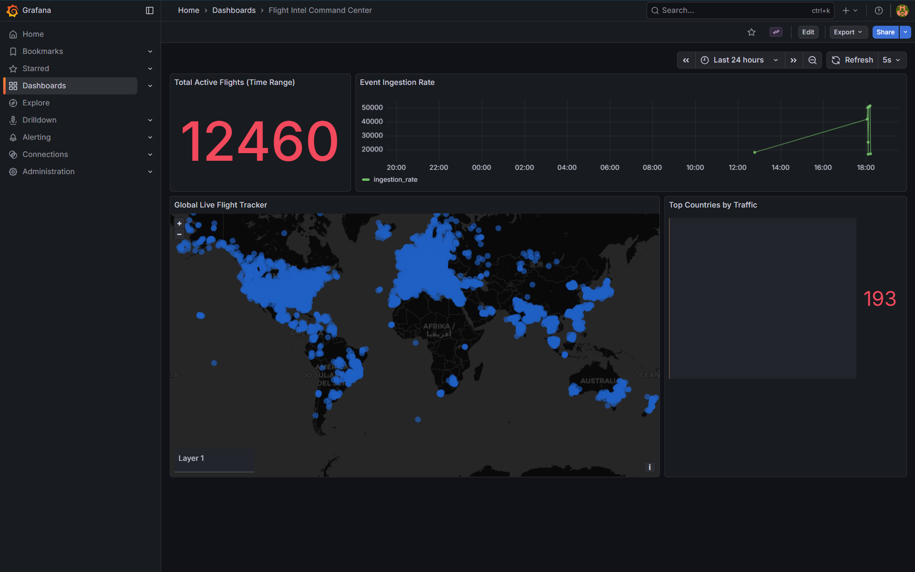The height and width of the screenshot is (572, 915).
Task: Click the Event Ingestion Rate panel title
Action: pos(397,83)
